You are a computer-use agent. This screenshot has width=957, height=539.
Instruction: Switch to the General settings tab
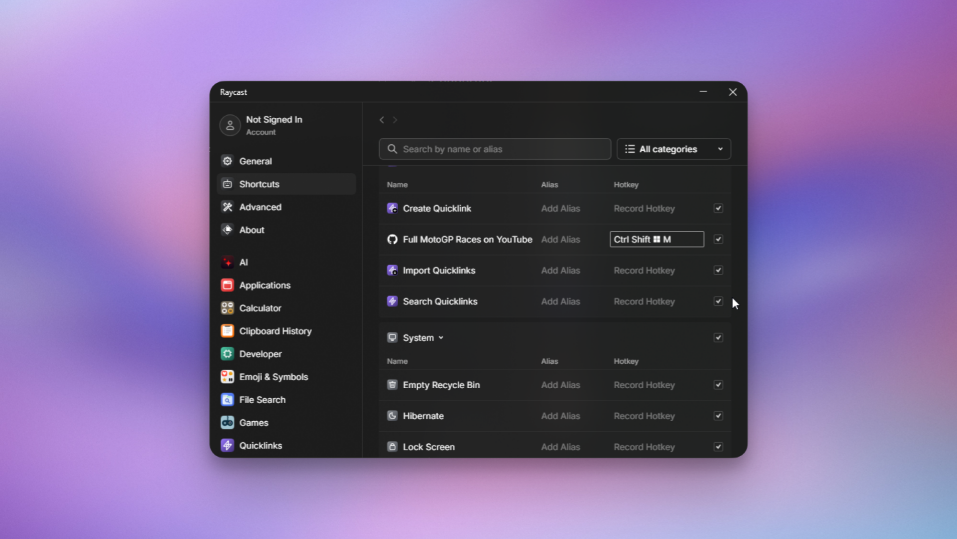pos(256,161)
